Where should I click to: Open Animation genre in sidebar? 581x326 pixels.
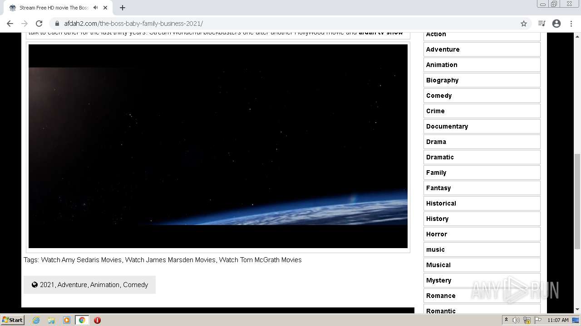click(482, 65)
